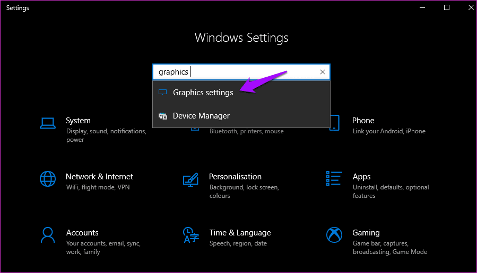This screenshot has height=273, width=477.
Task: Click 'Bluetooth, printers, mouse' description
Action: coord(246,131)
